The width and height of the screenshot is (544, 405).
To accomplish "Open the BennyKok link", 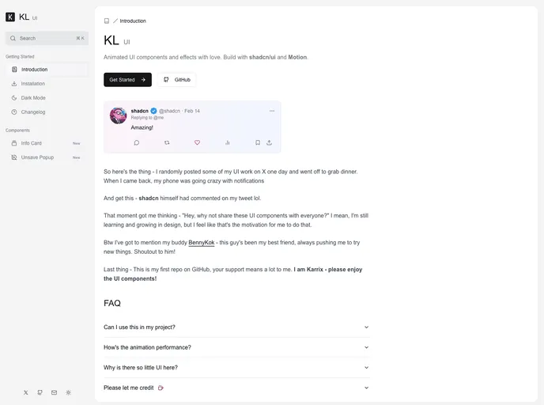I will pyautogui.click(x=202, y=242).
